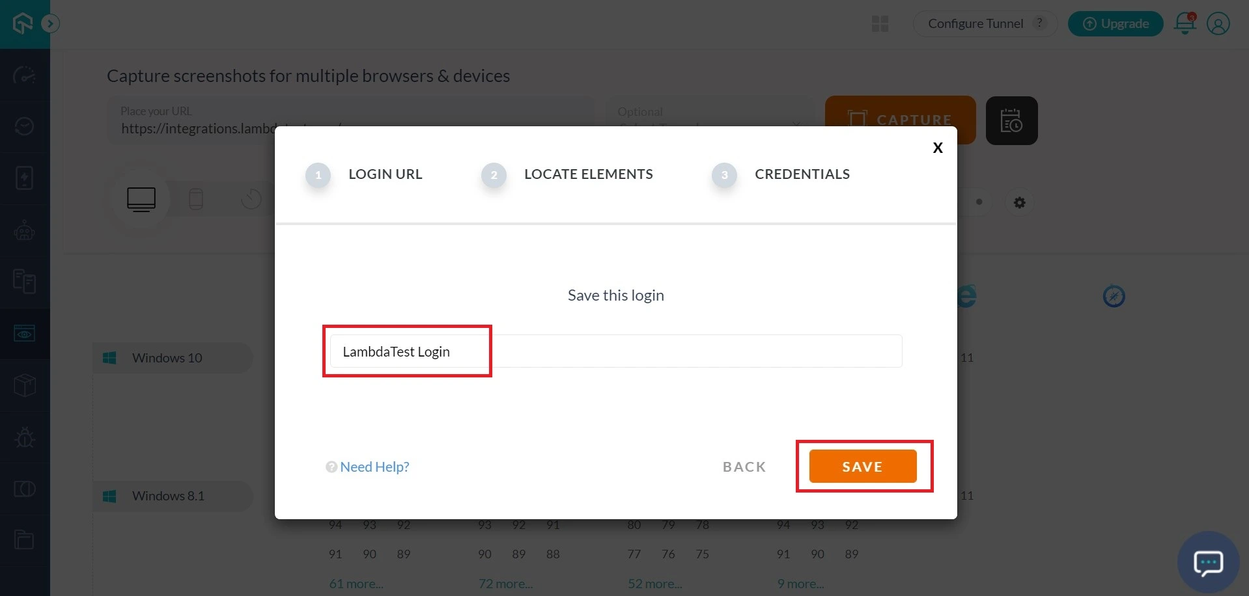Open the chat support widget
1249x596 pixels.
click(1207, 562)
